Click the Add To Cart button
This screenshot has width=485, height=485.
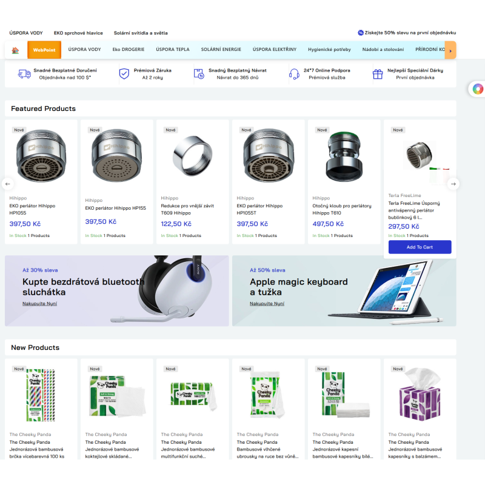(x=420, y=247)
